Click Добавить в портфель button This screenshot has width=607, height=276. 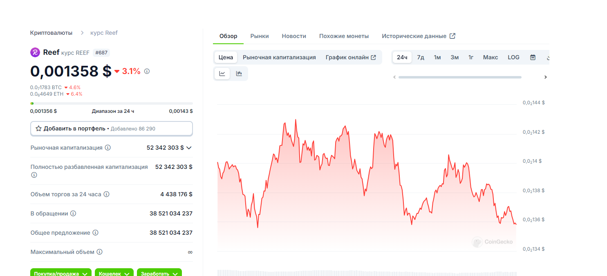[112, 128]
